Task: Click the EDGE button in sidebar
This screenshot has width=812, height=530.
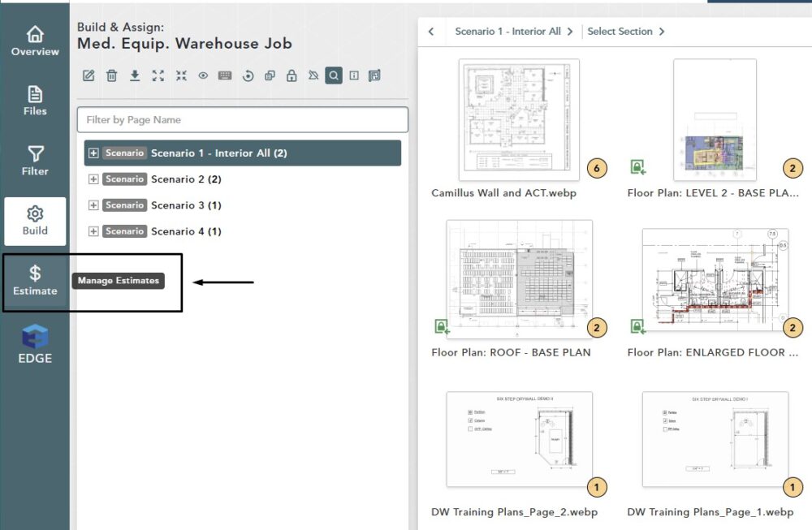Action: [35, 344]
